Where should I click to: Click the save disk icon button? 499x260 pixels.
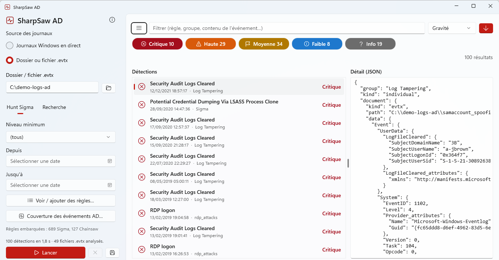112,253
